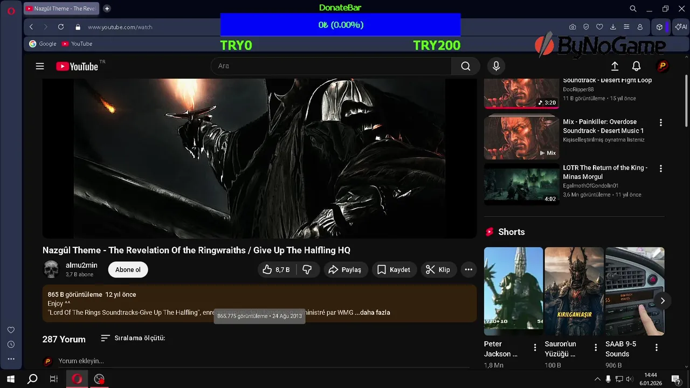Open Opera browser in the taskbar
Viewport: 690px width, 388px height.
pyautogui.click(x=77, y=379)
